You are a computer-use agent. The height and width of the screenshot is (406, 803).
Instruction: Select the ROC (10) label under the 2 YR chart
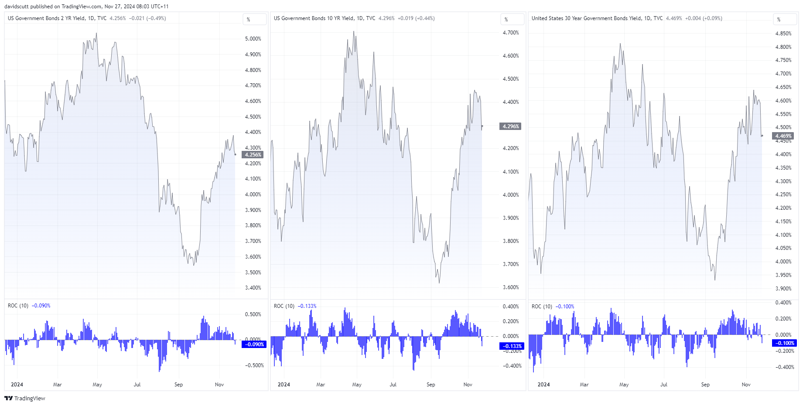click(x=18, y=306)
